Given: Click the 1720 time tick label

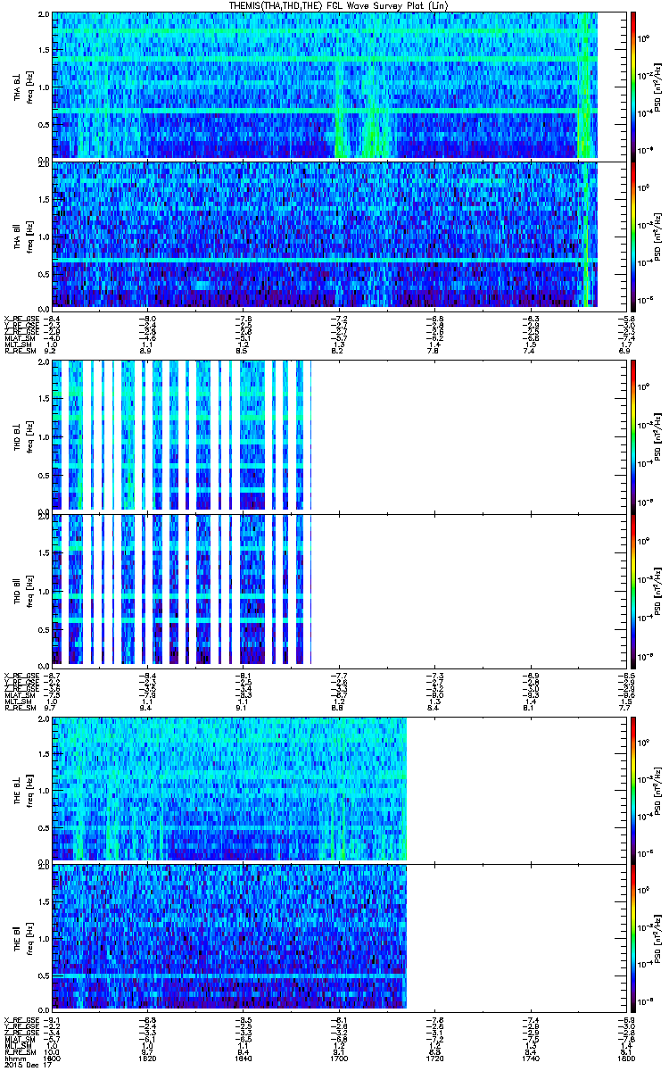Looking at the screenshot, I should [x=434, y=1058].
